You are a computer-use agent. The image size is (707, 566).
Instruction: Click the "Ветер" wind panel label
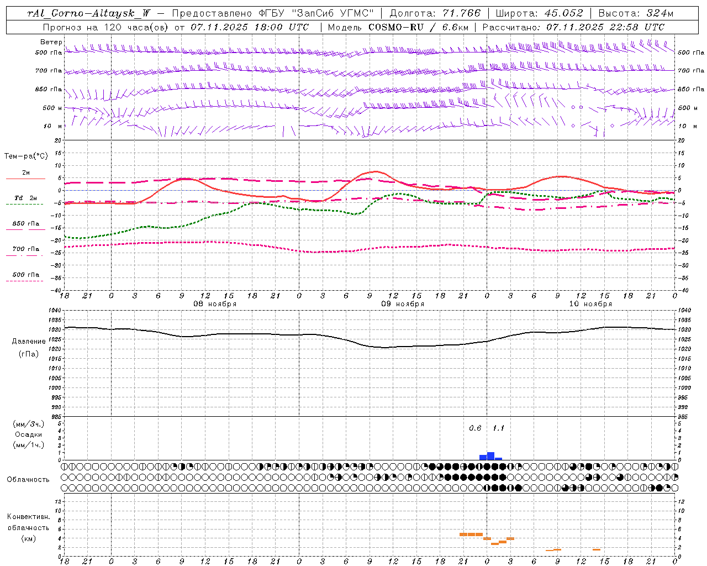coord(51,42)
